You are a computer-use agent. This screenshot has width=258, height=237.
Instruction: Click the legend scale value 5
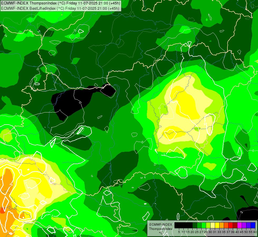tap(179, 232)
